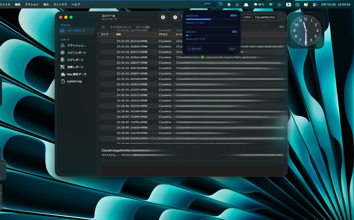This screenshot has height=220, width=354.
Task: Click the ClaudeMonitor search token field
Action: [265, 17]
